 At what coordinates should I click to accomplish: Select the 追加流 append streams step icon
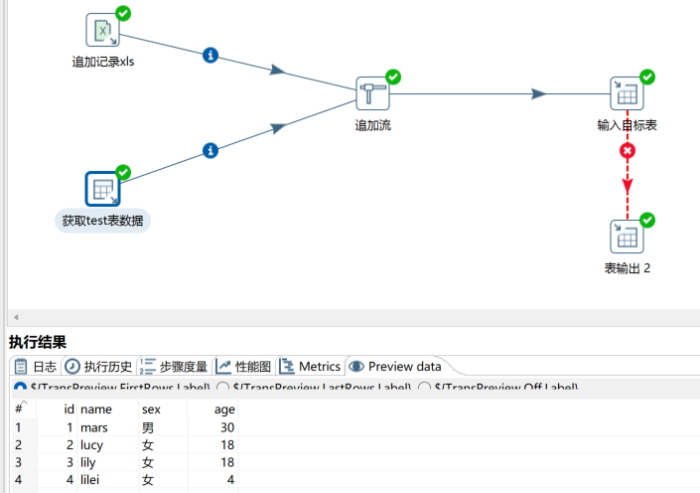point(372,93)
